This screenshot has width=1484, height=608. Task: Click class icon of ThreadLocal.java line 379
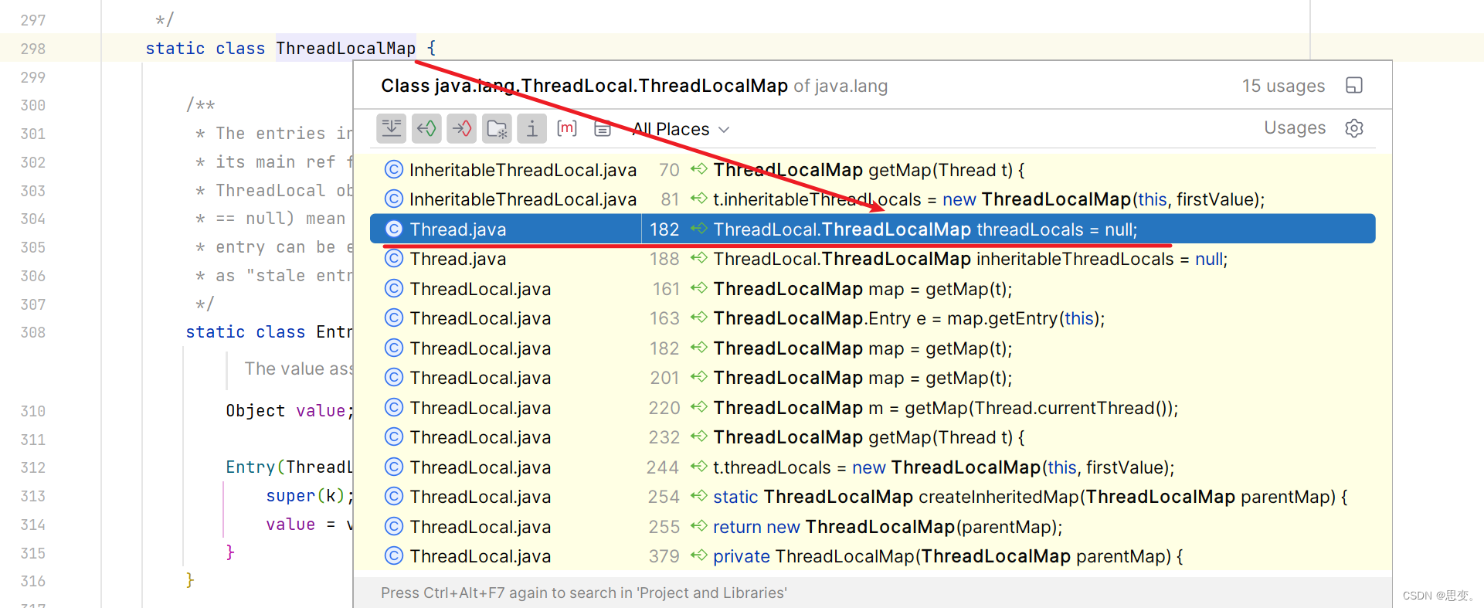[x=394, y=555]
